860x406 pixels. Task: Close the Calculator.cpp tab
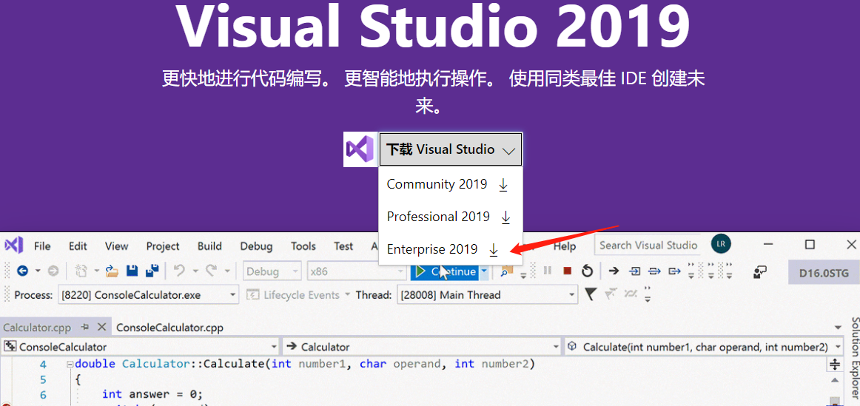101,327
